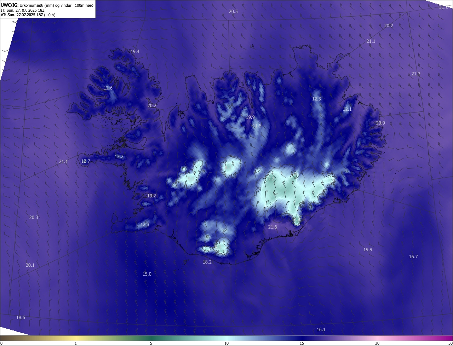The image size is (453, 346).
Task: Pick the 21.3 value label
Action: pyautogui.click(x=416, y=74)
